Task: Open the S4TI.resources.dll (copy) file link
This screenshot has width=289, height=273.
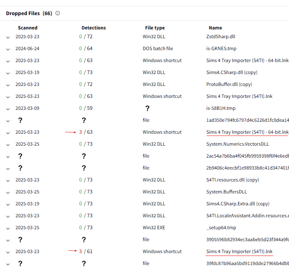Action: click(x=233, y=180)
